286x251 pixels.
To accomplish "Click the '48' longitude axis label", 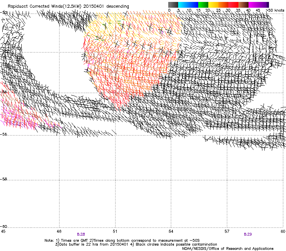I will tap(59, 231).
